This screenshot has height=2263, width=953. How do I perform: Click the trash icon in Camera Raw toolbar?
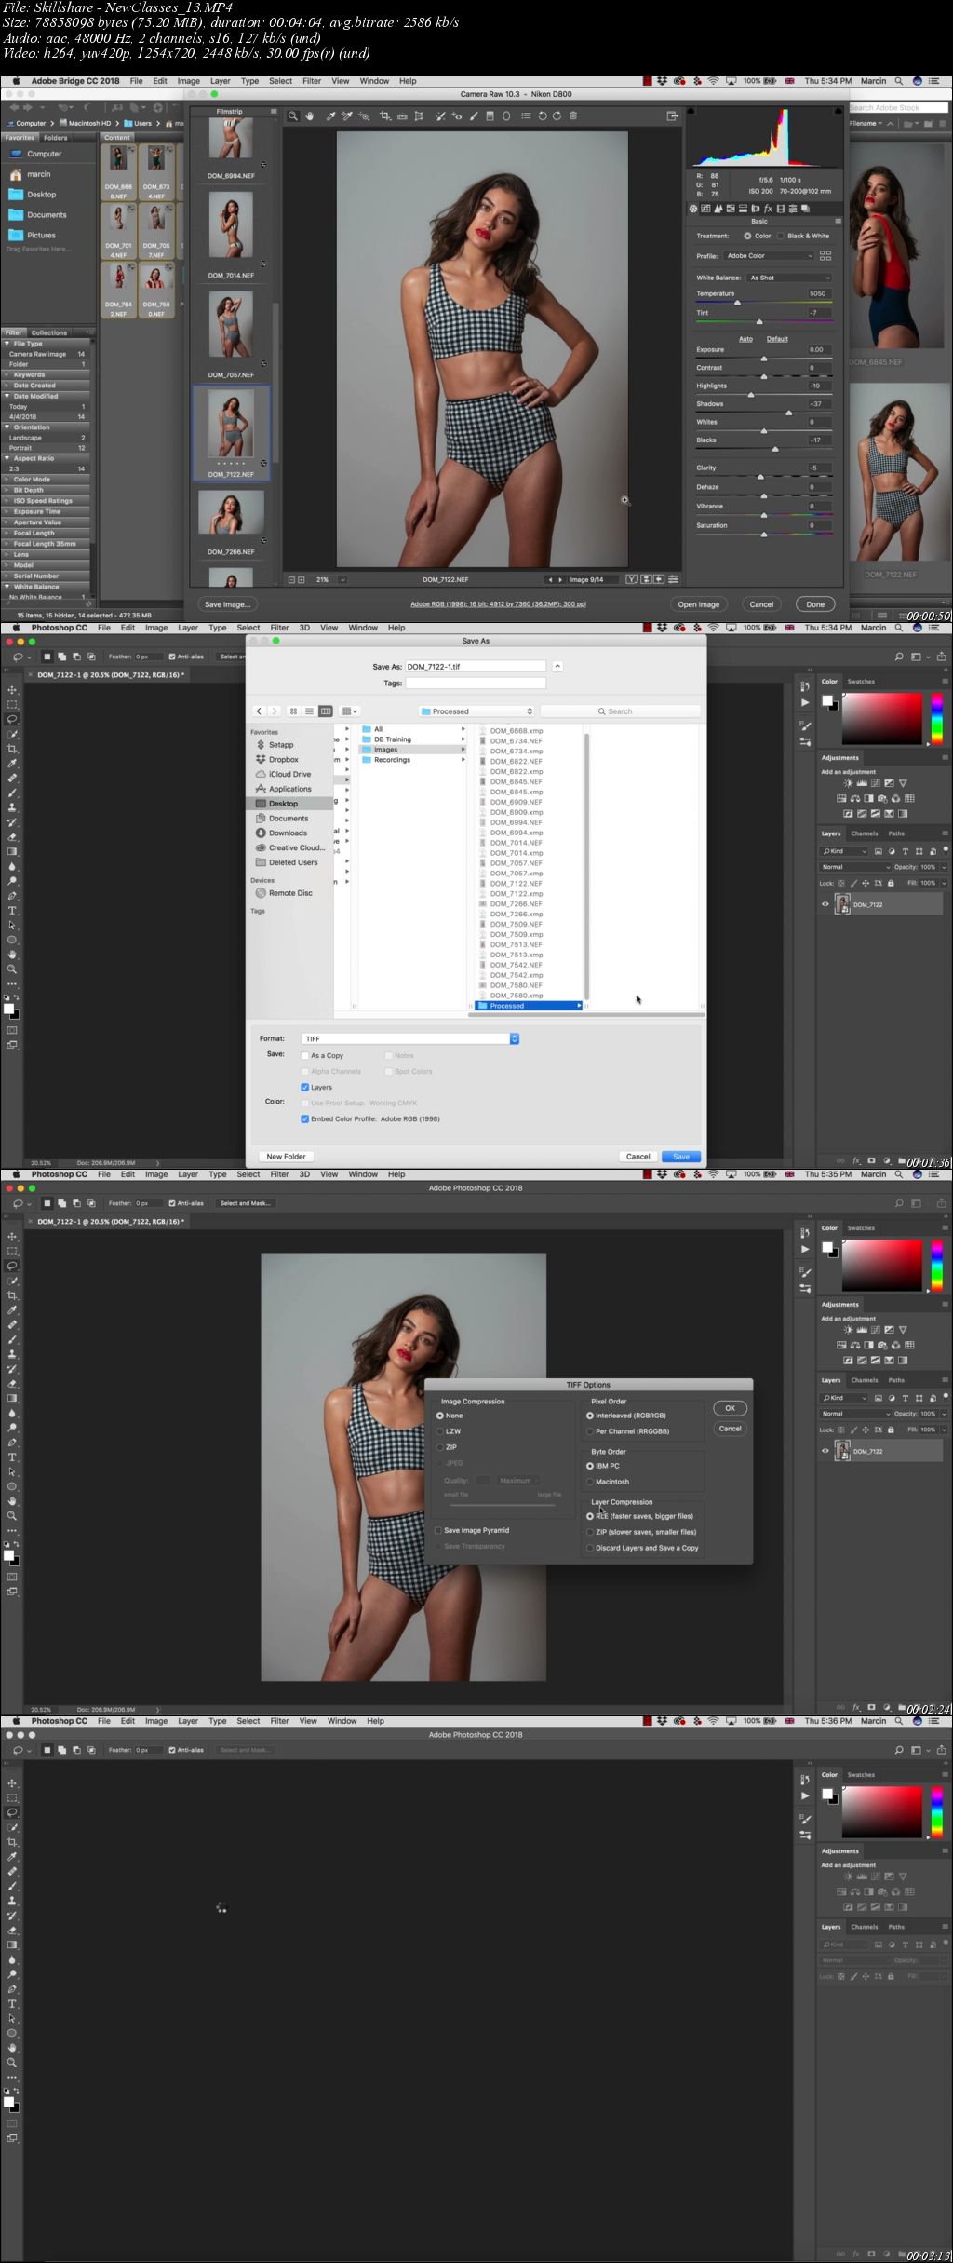point(573,116)
